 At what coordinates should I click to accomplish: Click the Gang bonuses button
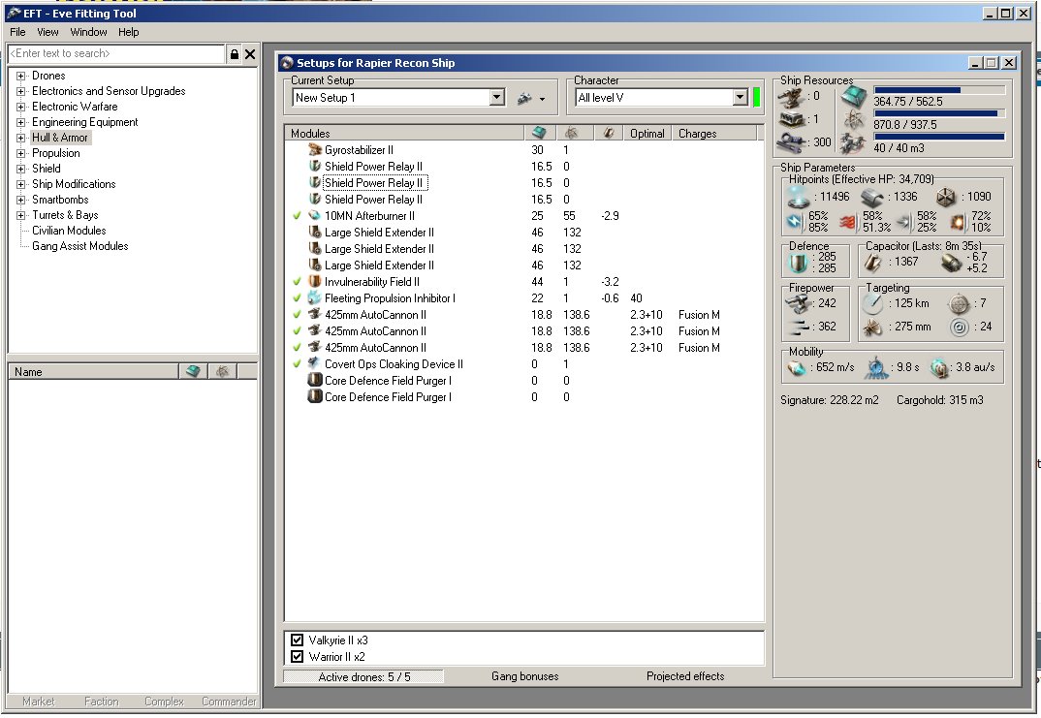click(x=525, y=676)
